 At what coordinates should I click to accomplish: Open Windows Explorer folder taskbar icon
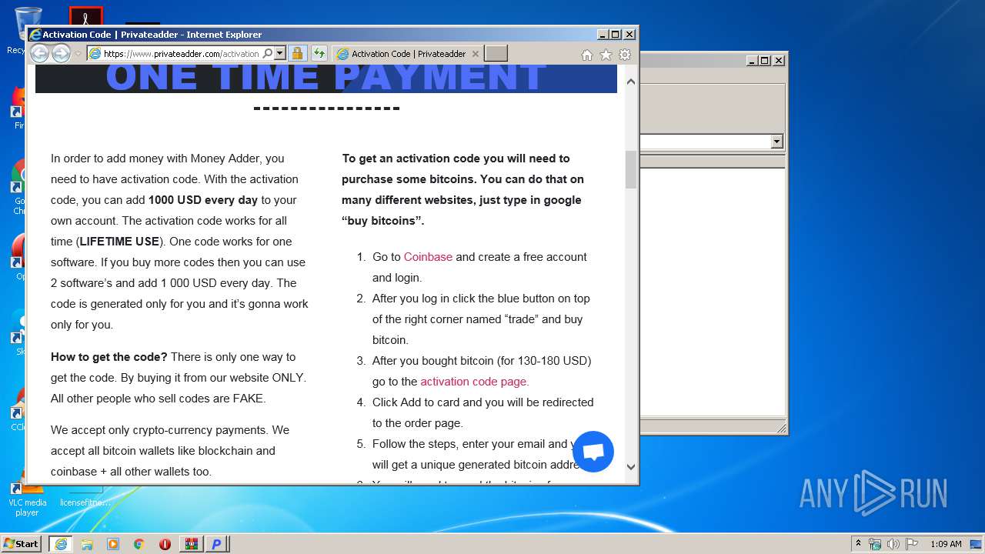[x=87, y=544]
